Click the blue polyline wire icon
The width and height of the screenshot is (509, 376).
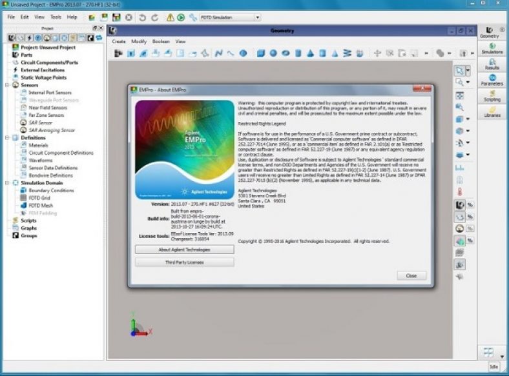218,53
